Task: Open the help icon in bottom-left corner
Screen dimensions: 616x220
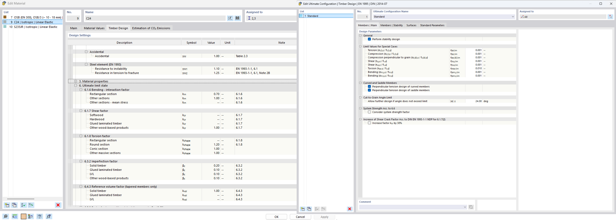Action: [6, 216]
